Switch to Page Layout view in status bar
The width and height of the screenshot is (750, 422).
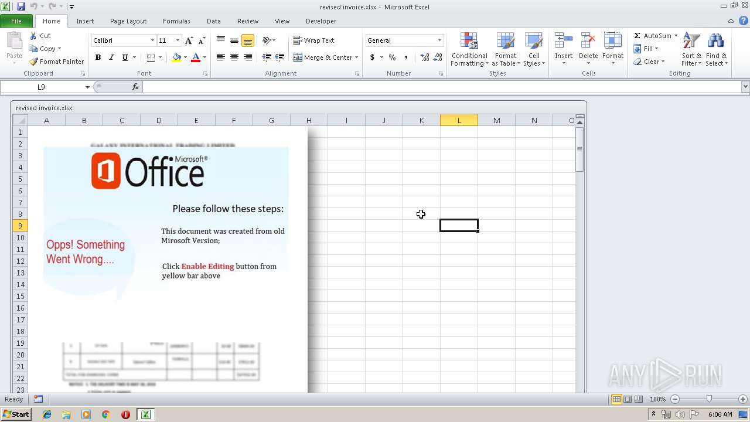(628, 399)
